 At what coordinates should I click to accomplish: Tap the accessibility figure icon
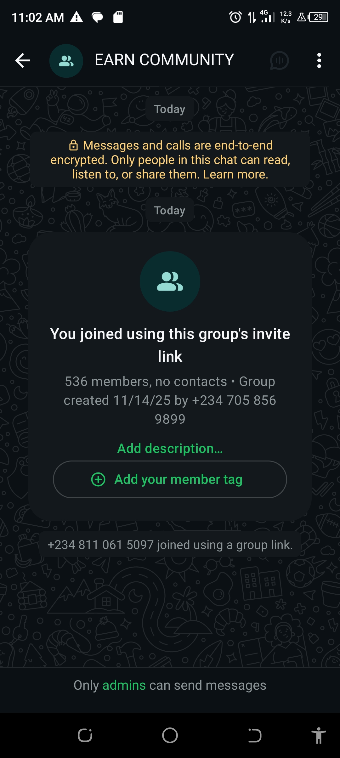pos(319,736)
